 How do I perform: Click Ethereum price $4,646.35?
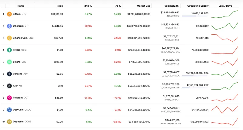pyautogui.click(x=57, y=26)
